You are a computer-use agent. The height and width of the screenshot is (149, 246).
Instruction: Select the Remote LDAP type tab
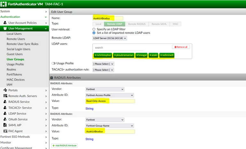[x=115, y=24]
